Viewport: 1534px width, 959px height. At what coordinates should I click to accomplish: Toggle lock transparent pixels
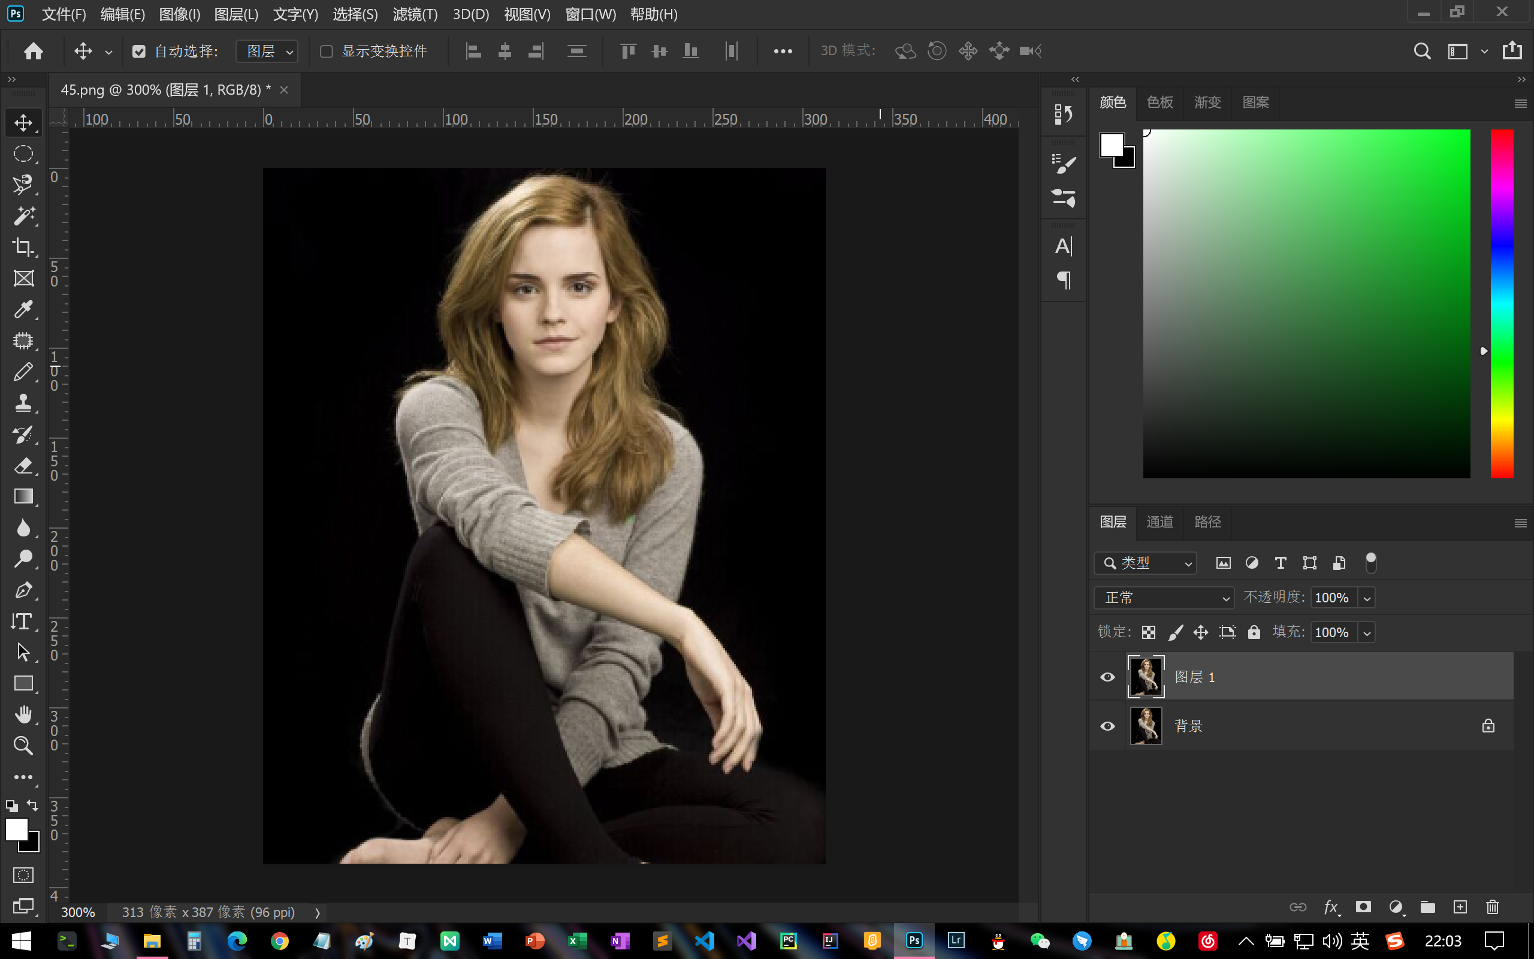click(x=1149, y=632)
